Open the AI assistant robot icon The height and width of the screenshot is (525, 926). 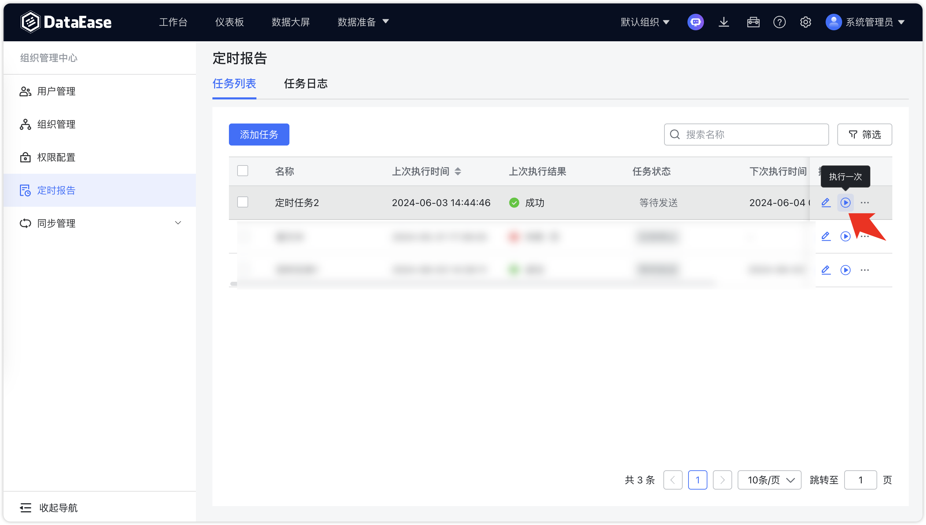695,22
